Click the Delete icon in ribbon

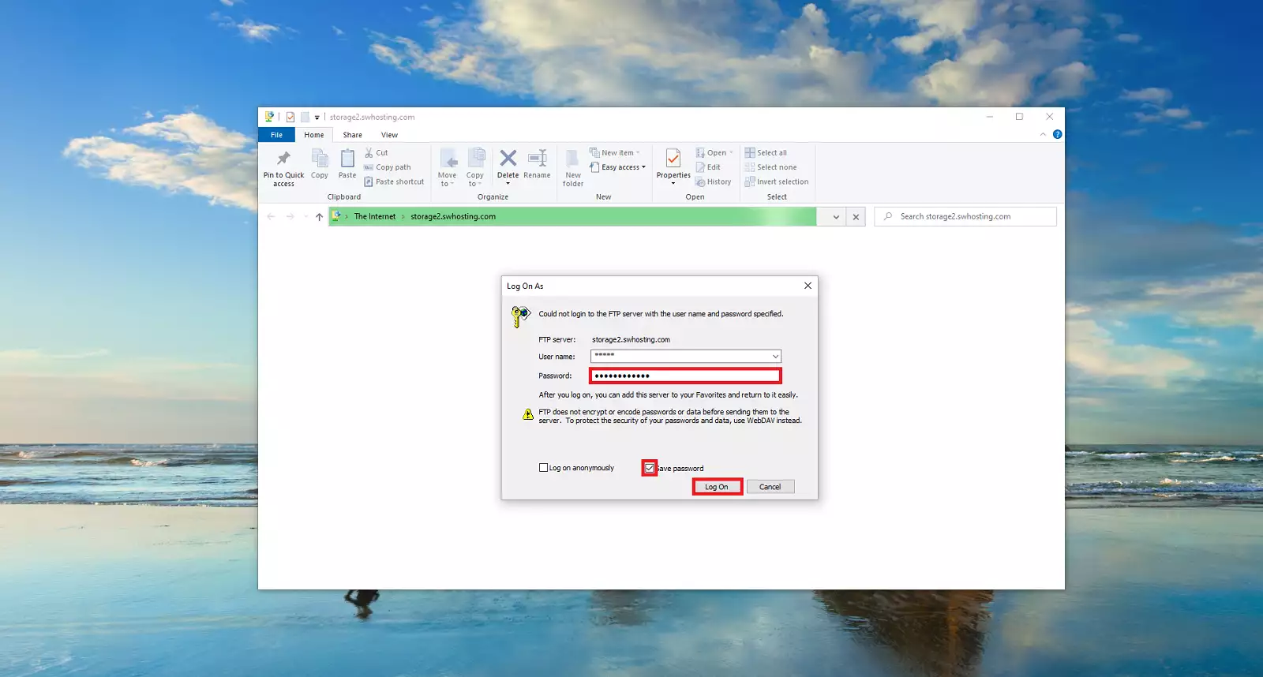508,159
